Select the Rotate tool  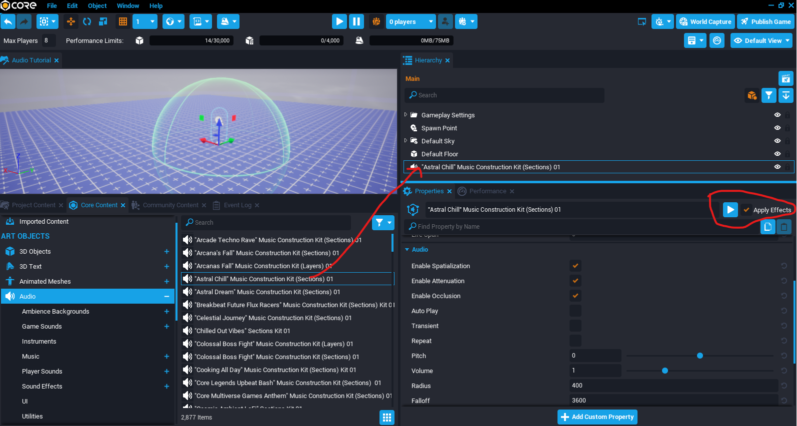click(x=87, y=21)
